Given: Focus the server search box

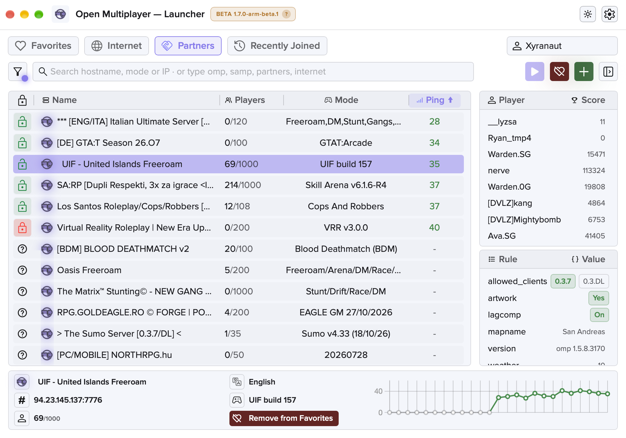Looking at the screenshot, I should tap(253, 72).
